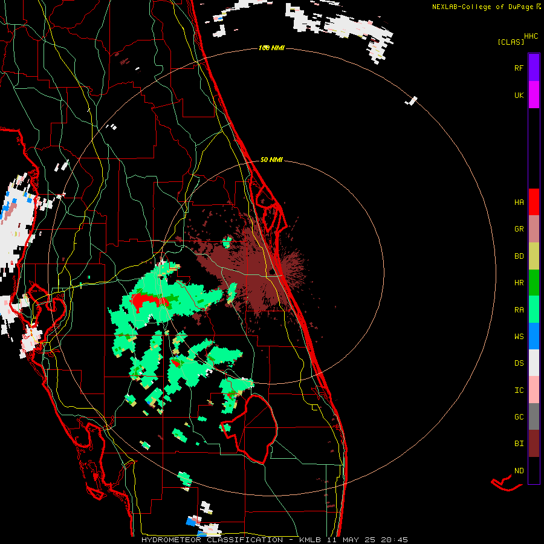This screenshot has height=544, width=544.
Task: Click the BI brown legend swatch
Action: 534,444
